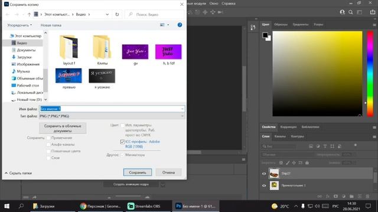The height and width of the screenshot is (212, 378).
Task: Open the file name history dropdown arrow
Action: pyautogui.click(x=183, y=109)
